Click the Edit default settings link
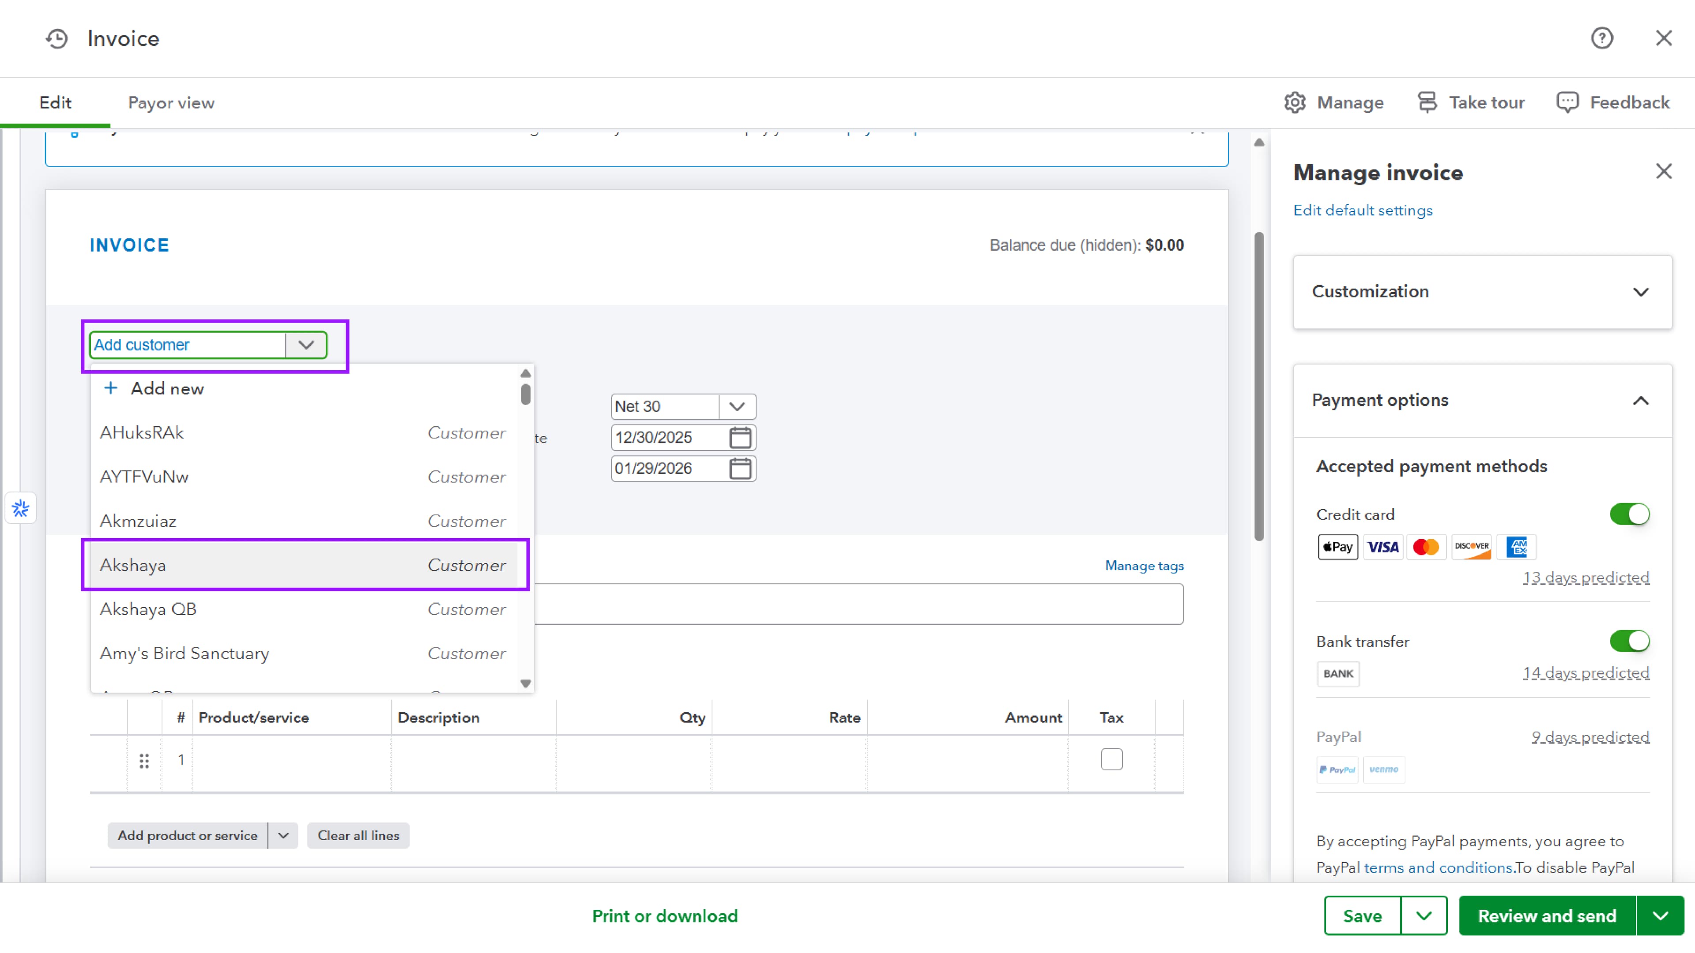 coord(1363,210)
